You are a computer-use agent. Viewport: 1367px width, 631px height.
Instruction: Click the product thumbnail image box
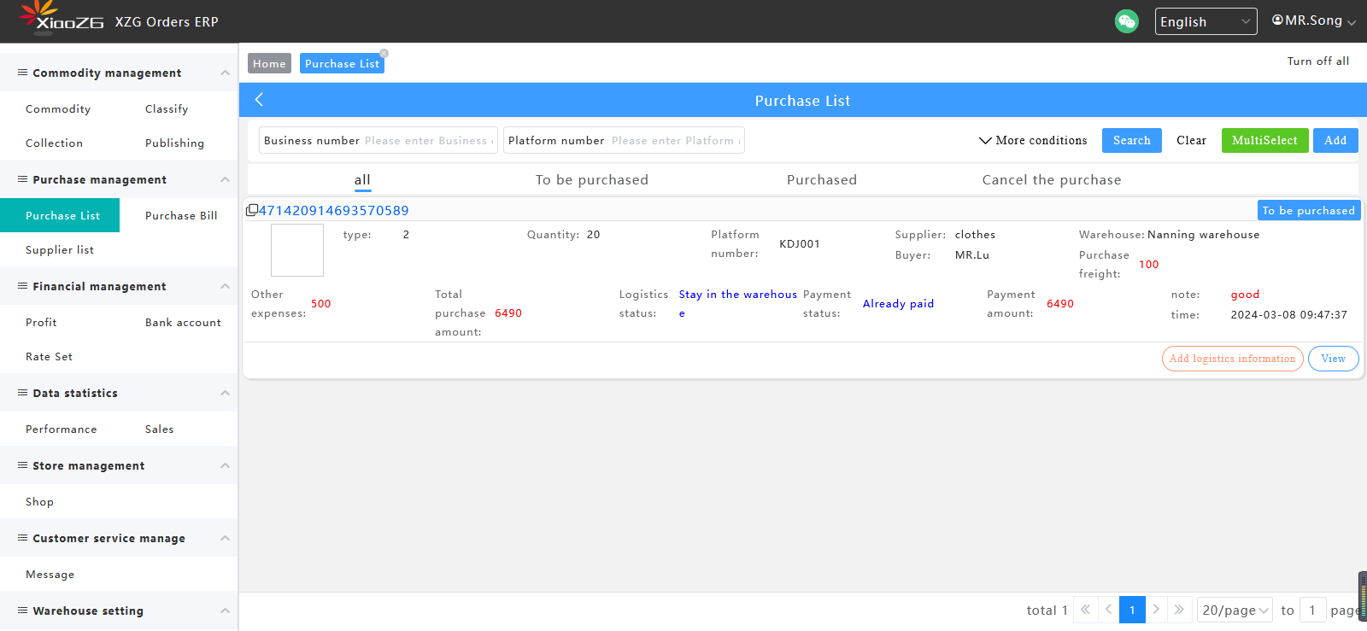296,250
